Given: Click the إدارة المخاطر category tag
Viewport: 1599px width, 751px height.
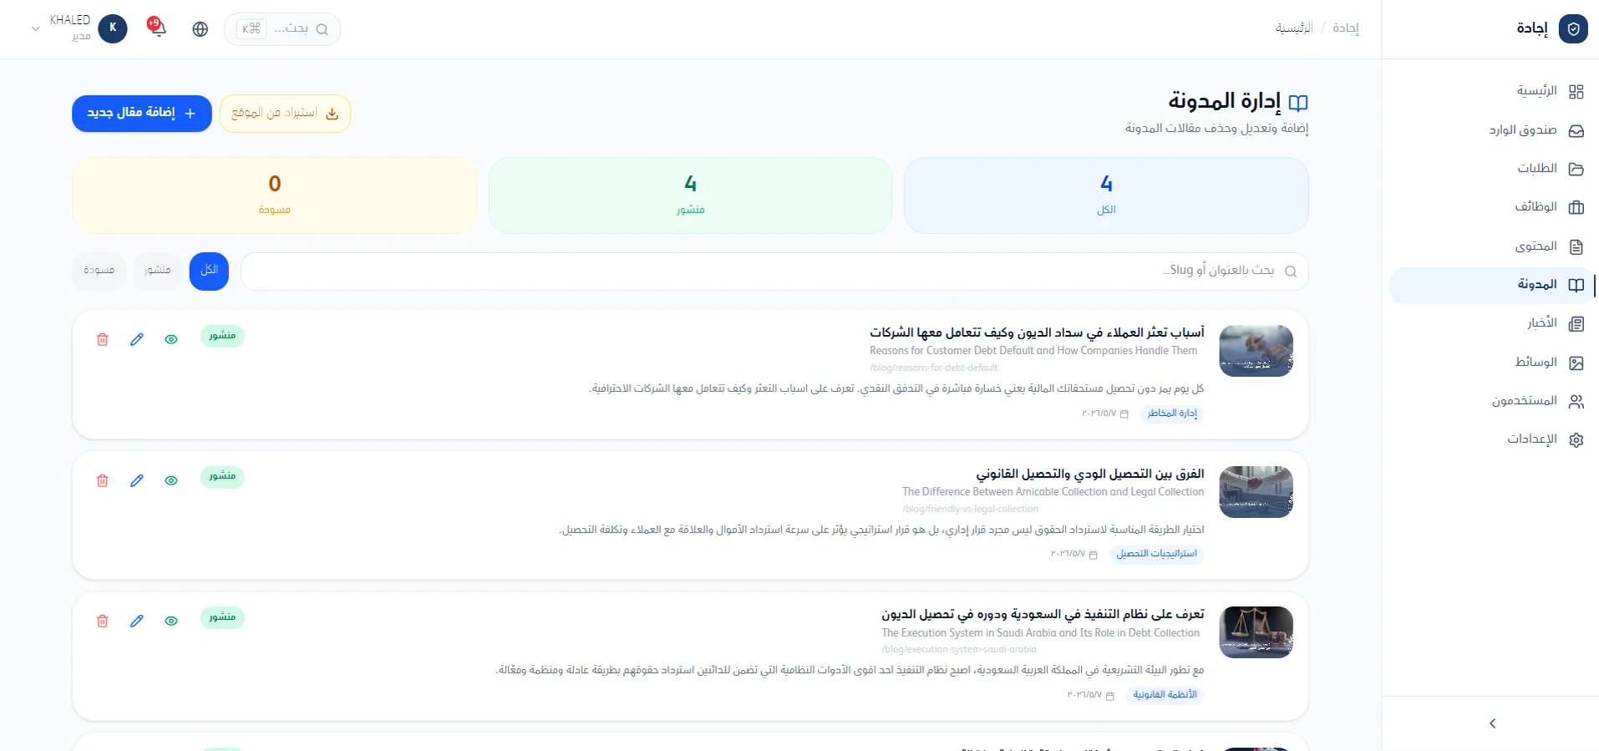Looking at the screenshot, I should 1172,414.
